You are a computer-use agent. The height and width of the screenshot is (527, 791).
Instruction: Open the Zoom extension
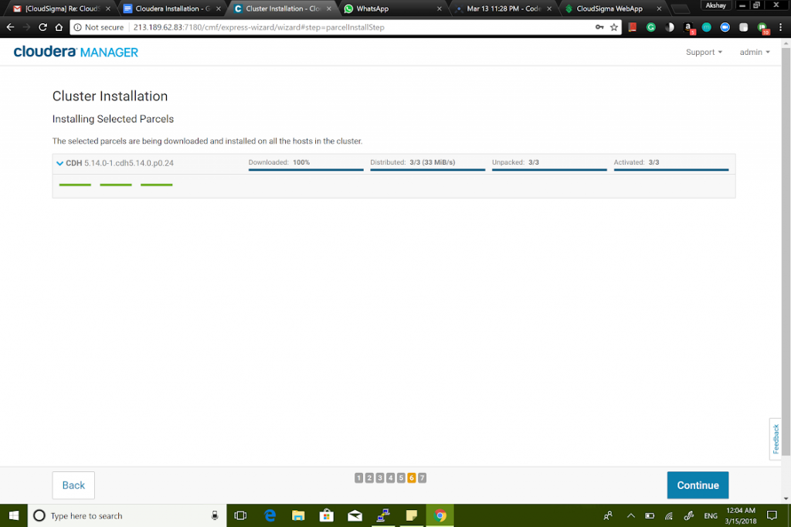click(x=725, y=27)
